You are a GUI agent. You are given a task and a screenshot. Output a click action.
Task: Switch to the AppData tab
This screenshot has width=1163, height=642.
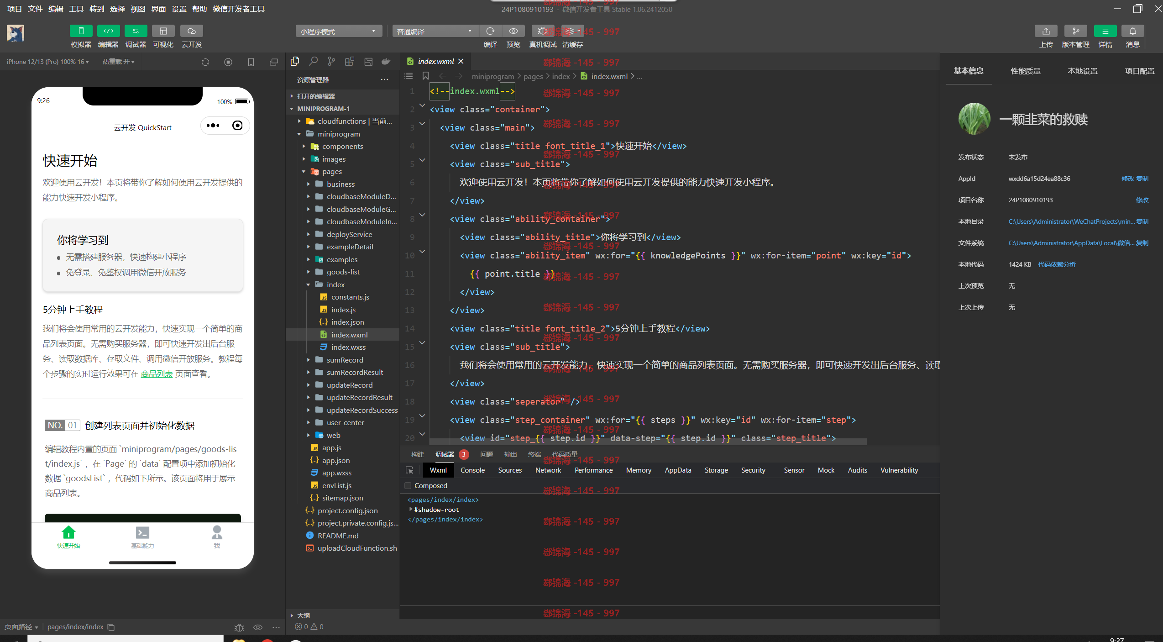678,470
